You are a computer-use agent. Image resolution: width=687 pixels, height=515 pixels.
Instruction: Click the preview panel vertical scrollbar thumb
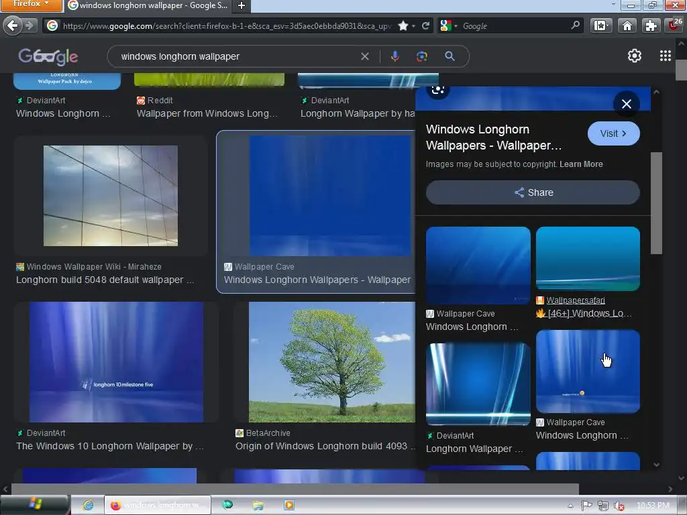click(x=656, y=203)
